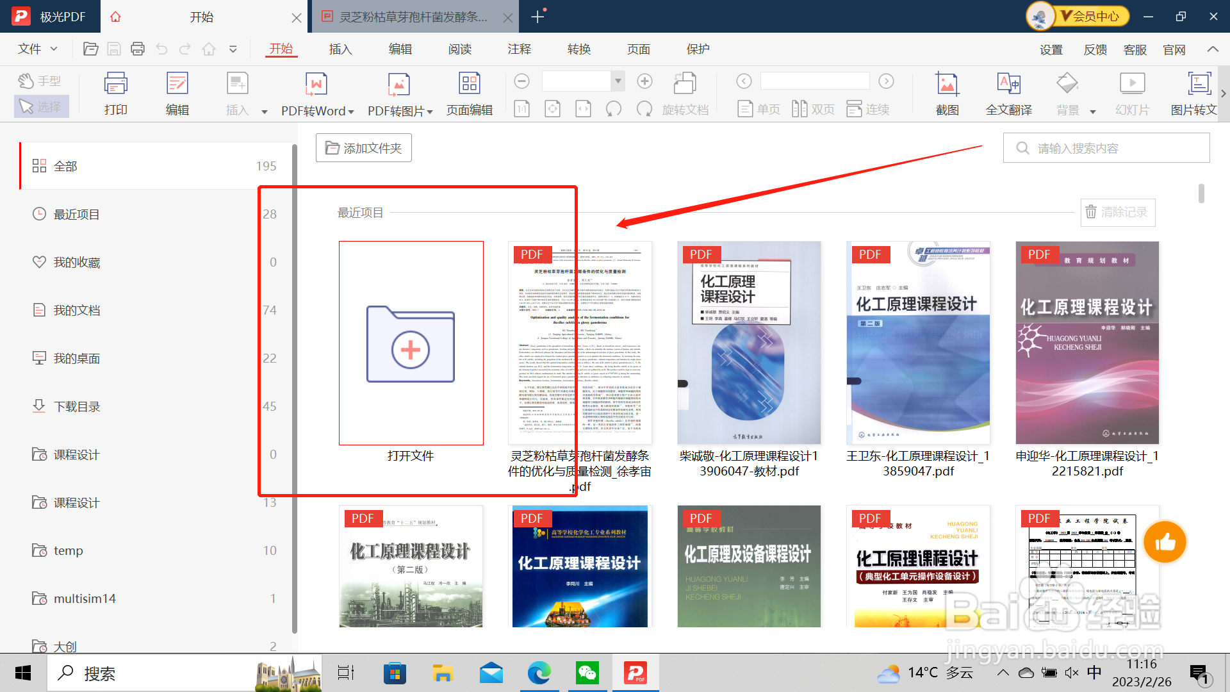Open 全文翻译 full text translation

point(1009,94)
